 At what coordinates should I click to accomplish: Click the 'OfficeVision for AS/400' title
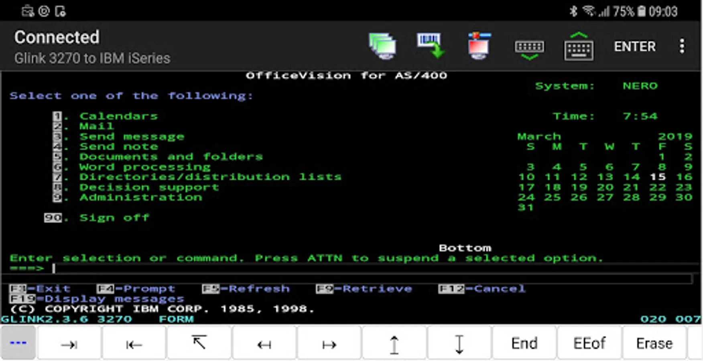tap(347, 76)
